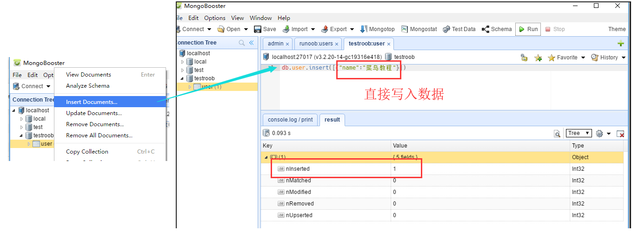Choose Copy Collection from context menu
Viewport: 632px width, 232px height.
tap(110, 151)
